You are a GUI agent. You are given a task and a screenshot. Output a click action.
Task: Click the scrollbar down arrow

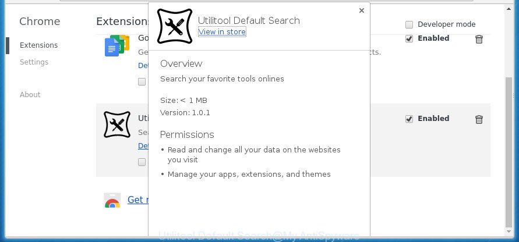(x=509, y=232)
